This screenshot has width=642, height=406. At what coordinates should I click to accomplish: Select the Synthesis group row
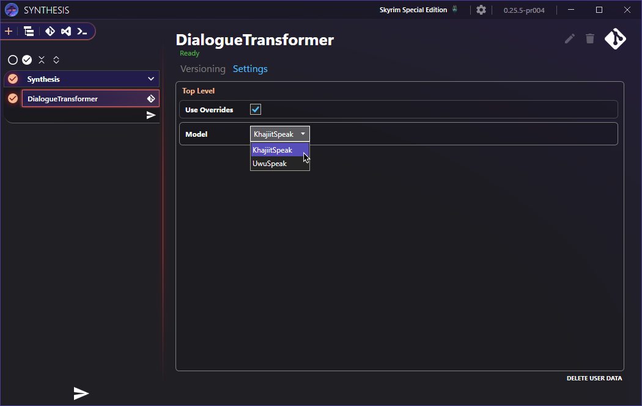[82, 79]
